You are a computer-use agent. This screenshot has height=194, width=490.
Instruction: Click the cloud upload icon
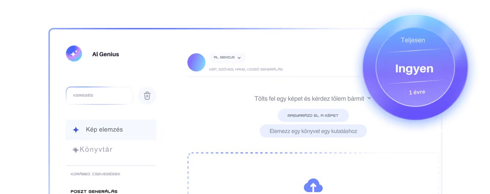pos(313,186)
